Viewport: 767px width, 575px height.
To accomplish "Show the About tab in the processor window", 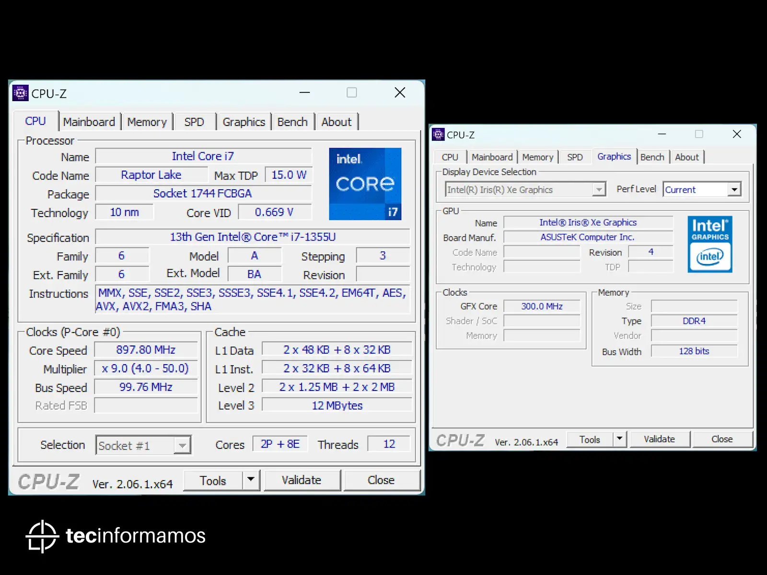I will 337,122.
